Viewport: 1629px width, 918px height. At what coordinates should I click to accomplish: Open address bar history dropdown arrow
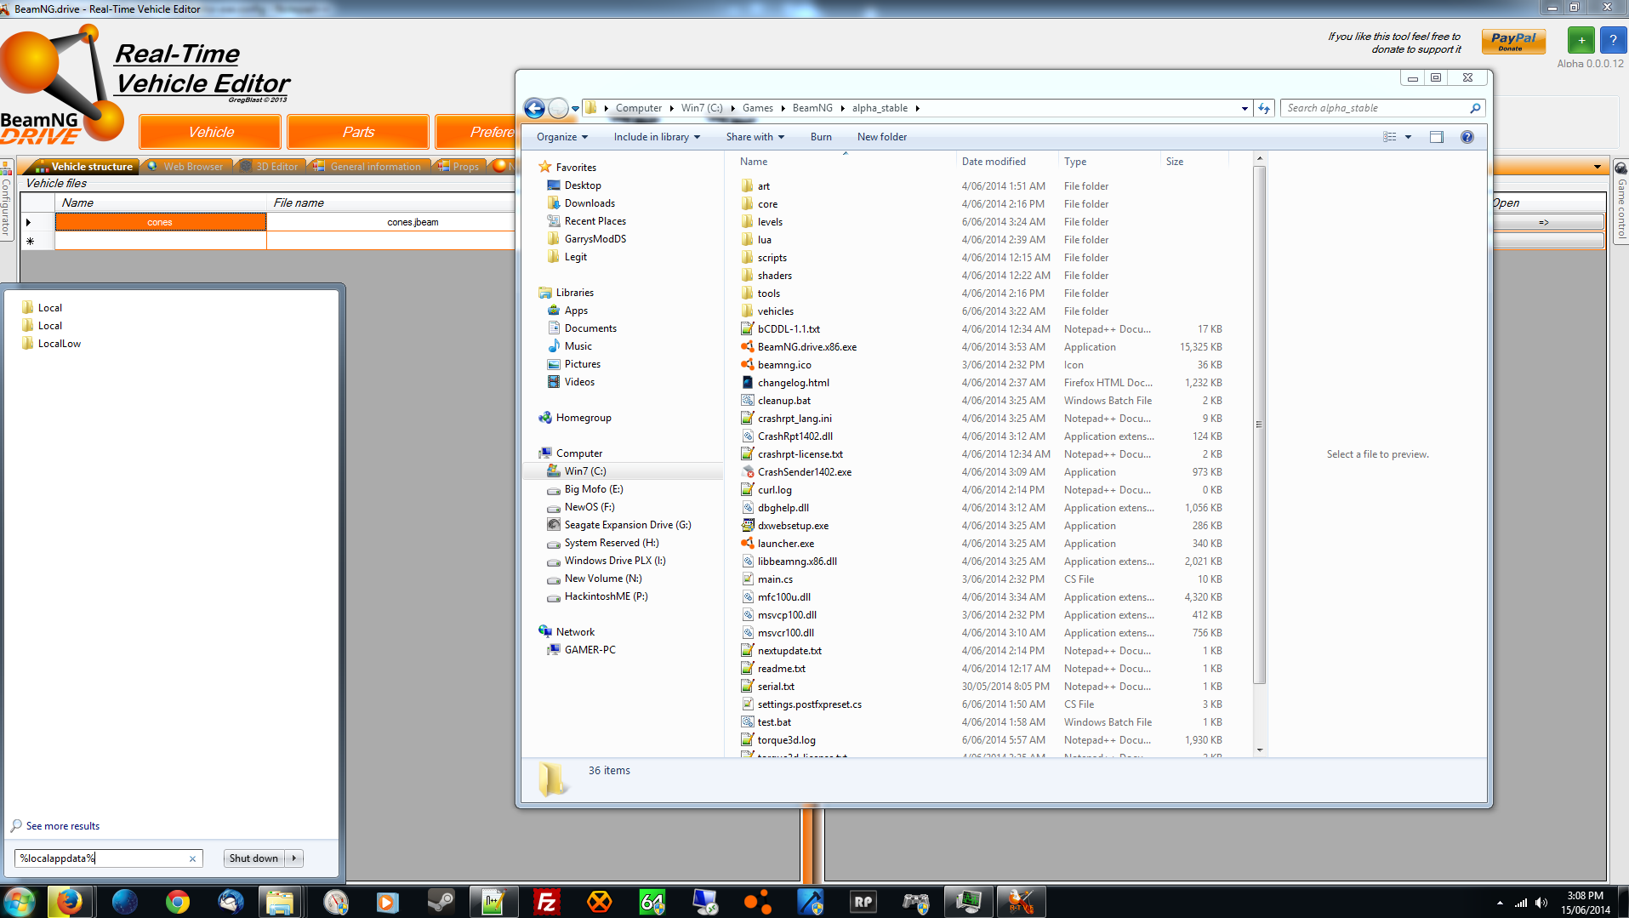[1245, 108]
